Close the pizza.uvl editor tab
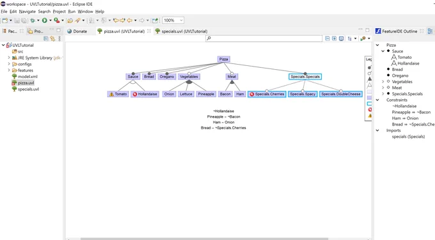This screenshot has height=240, width=435. point(149,31)
